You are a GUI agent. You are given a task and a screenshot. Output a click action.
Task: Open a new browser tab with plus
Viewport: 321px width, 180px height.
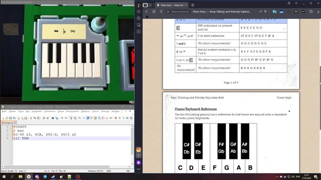point(193,5)
